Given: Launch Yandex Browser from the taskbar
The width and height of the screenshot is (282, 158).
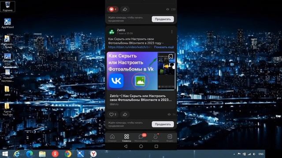Looking at the screenshot, I should pyautogui.click(x=93, y=154).
